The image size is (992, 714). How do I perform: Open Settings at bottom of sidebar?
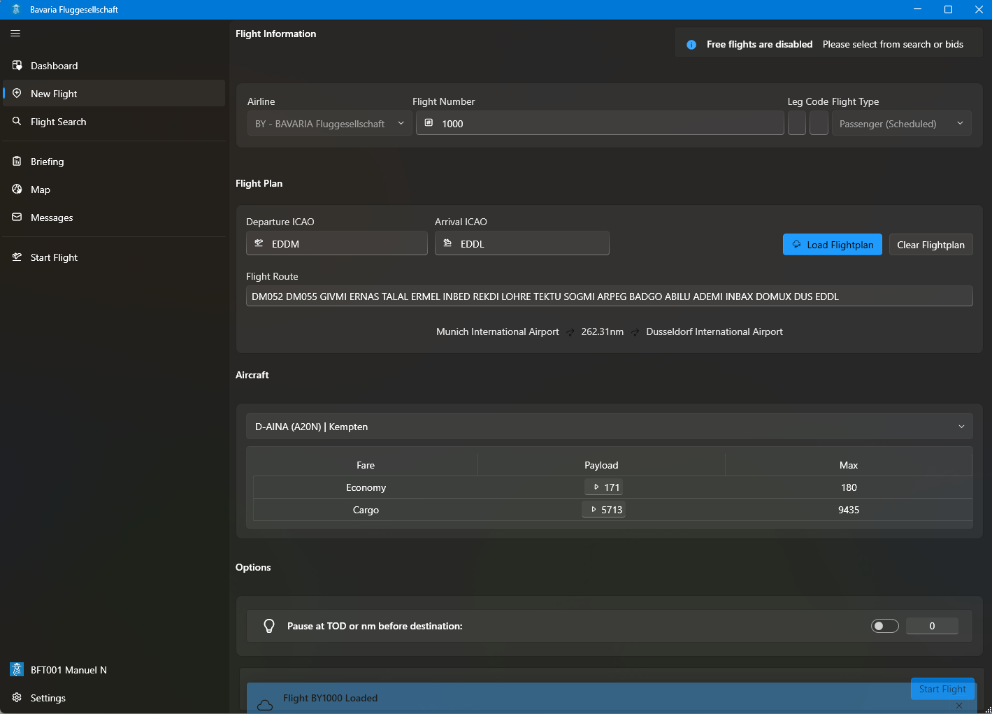coord(114,698)
